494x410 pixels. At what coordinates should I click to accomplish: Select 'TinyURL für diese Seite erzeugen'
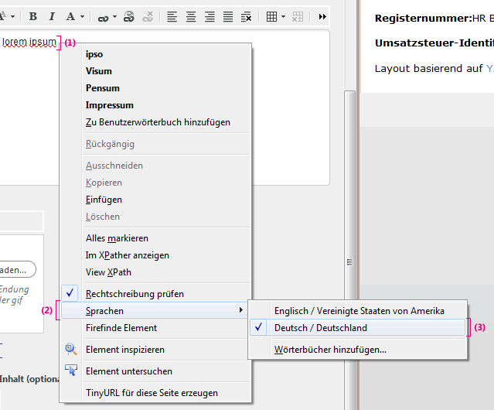pos(156,393)
